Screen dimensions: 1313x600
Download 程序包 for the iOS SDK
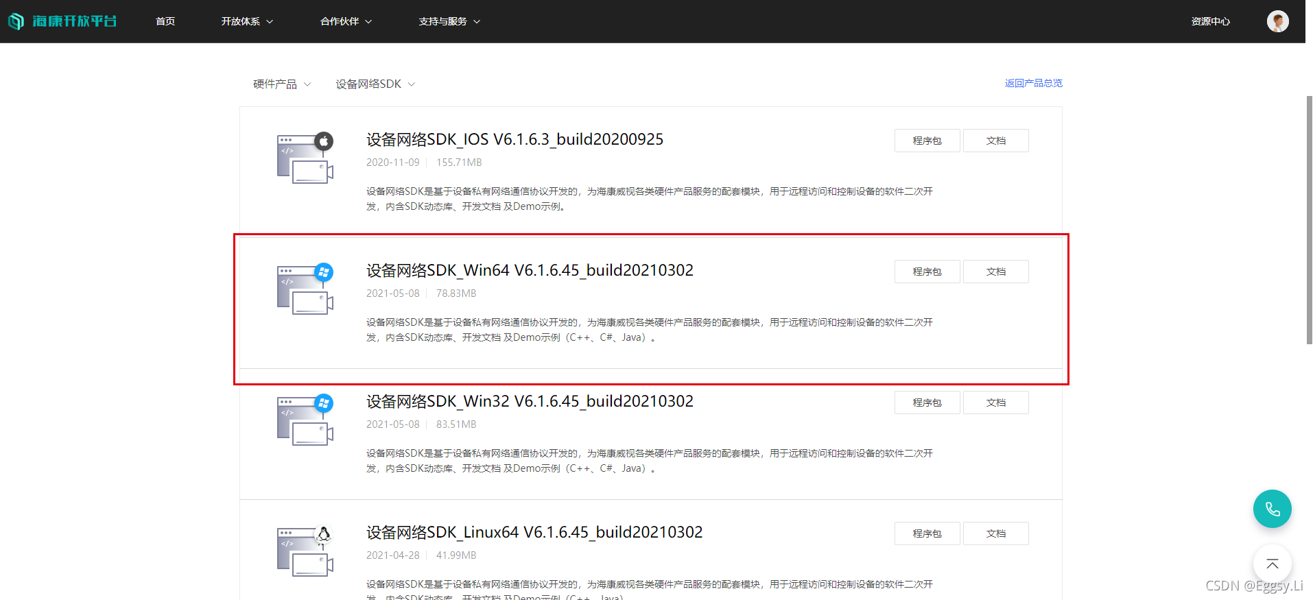927,141
